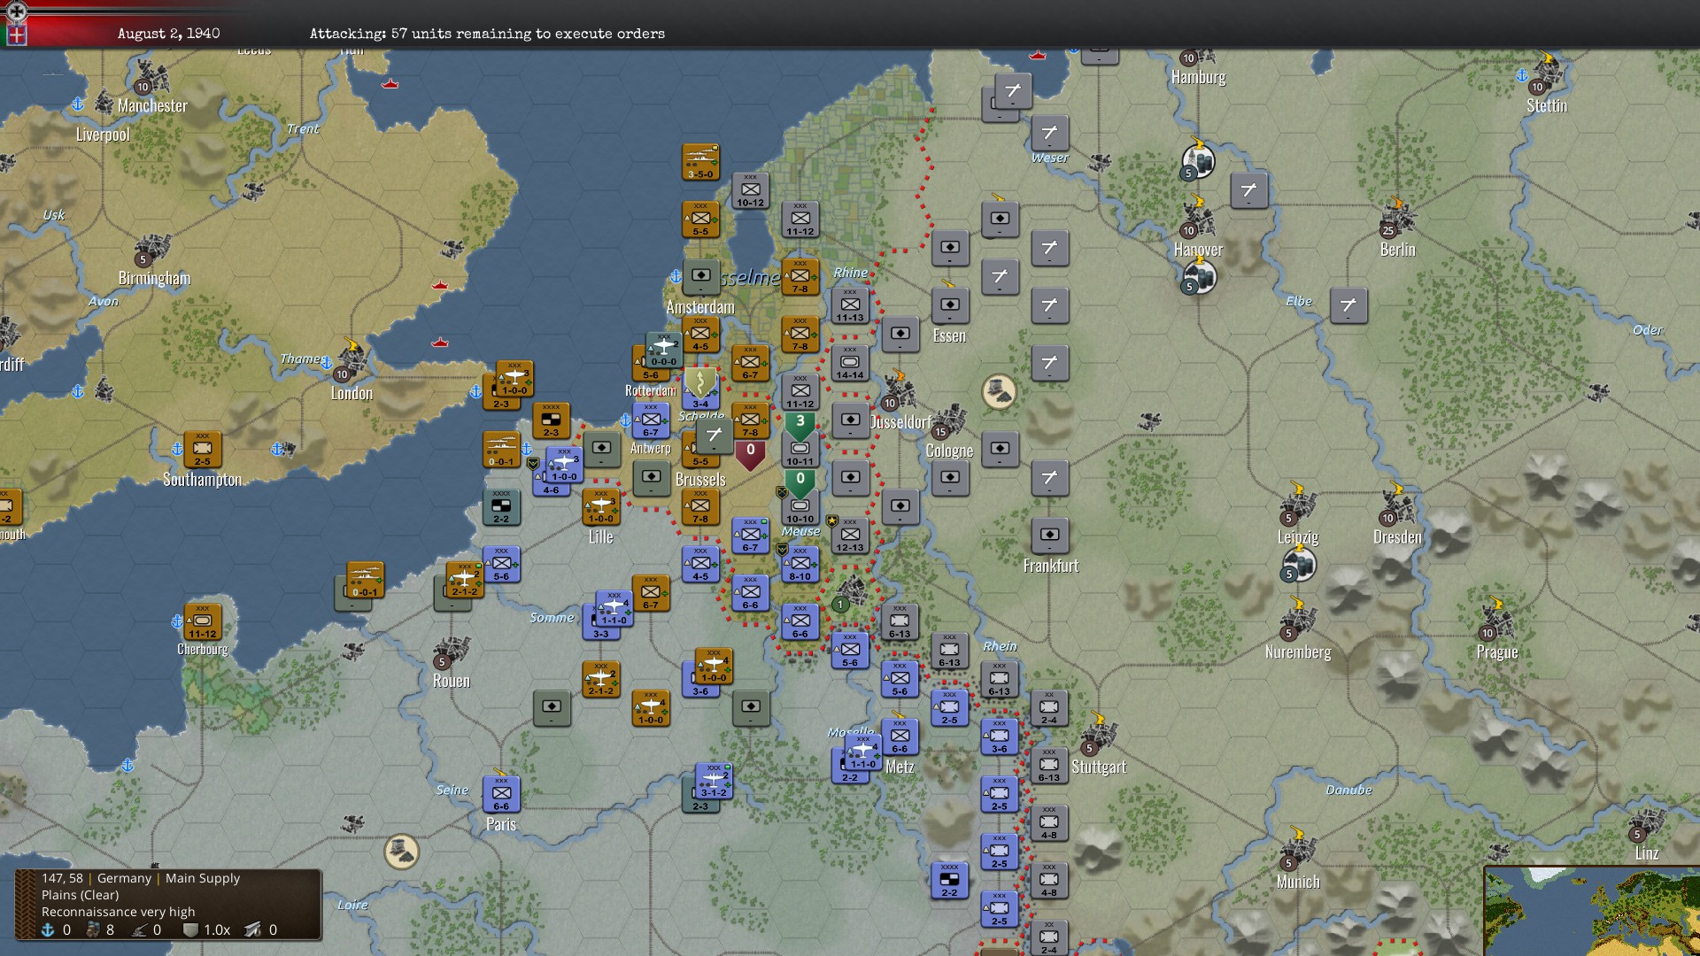Select the orange 2-3 headquarters unit marked XXXX
The image size is (1700, 956).
(551, 420)
